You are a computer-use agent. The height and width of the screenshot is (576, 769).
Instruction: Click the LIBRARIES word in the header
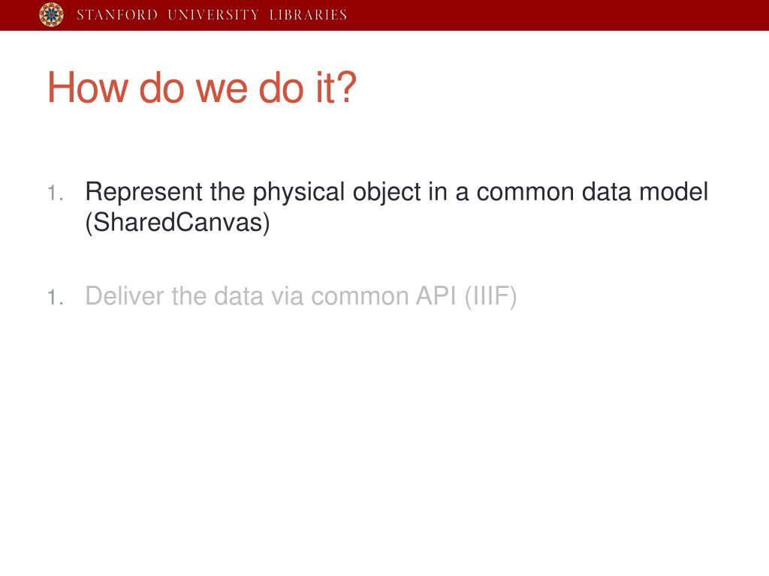pyautogui.click(x=308, y=15)
